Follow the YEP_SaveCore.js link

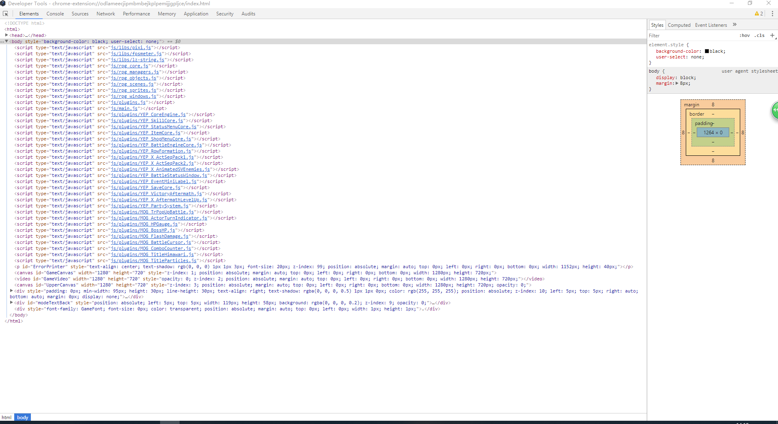(x=145, y=187)
